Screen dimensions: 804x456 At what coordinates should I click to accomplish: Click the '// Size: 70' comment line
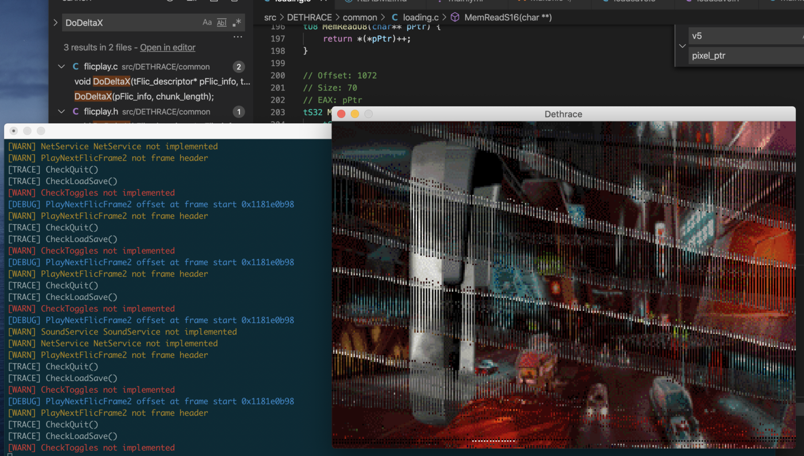[x=330, y=88]
